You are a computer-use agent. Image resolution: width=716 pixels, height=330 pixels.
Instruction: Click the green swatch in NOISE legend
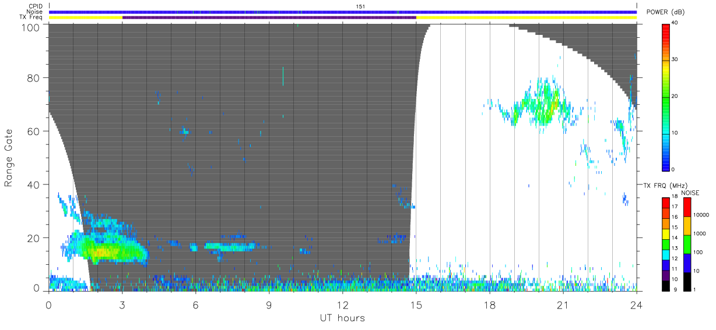pos(687,244)
